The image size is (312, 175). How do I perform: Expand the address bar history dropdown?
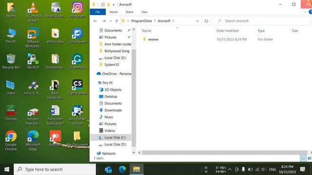click(x=197, y=21)
